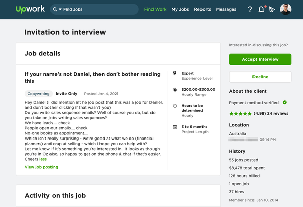Image resolution: width=303 pixels, height=207 pixels.
Task: Open the Find Work menu
Action: coord(155,9)
